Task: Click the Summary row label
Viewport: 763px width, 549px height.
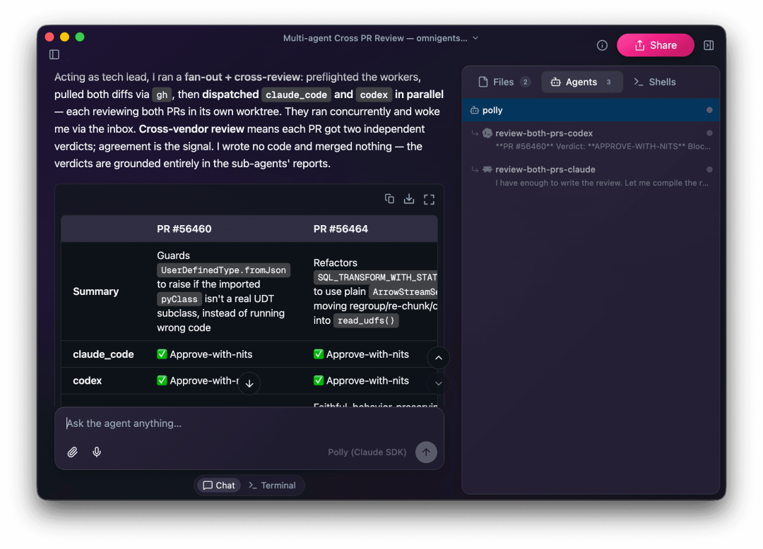Action: (96, 291)
